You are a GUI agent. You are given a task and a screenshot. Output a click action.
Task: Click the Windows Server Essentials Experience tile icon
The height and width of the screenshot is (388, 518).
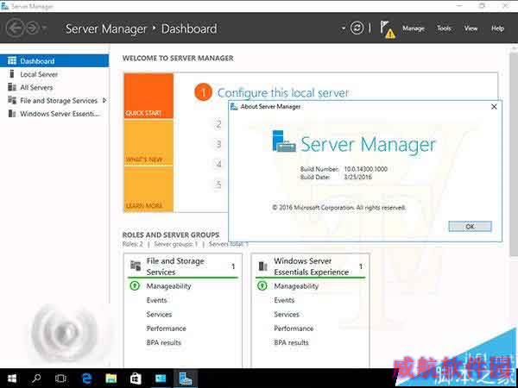(263, 266)
